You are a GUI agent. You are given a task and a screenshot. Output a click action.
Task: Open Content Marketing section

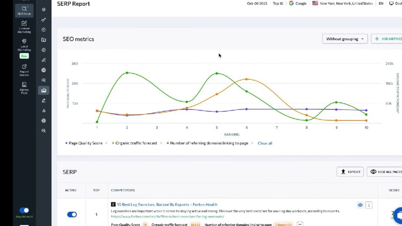24,27
